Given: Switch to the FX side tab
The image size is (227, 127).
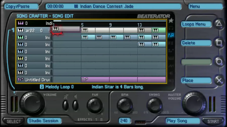Looking at the screenshot, I should point(171,43).
